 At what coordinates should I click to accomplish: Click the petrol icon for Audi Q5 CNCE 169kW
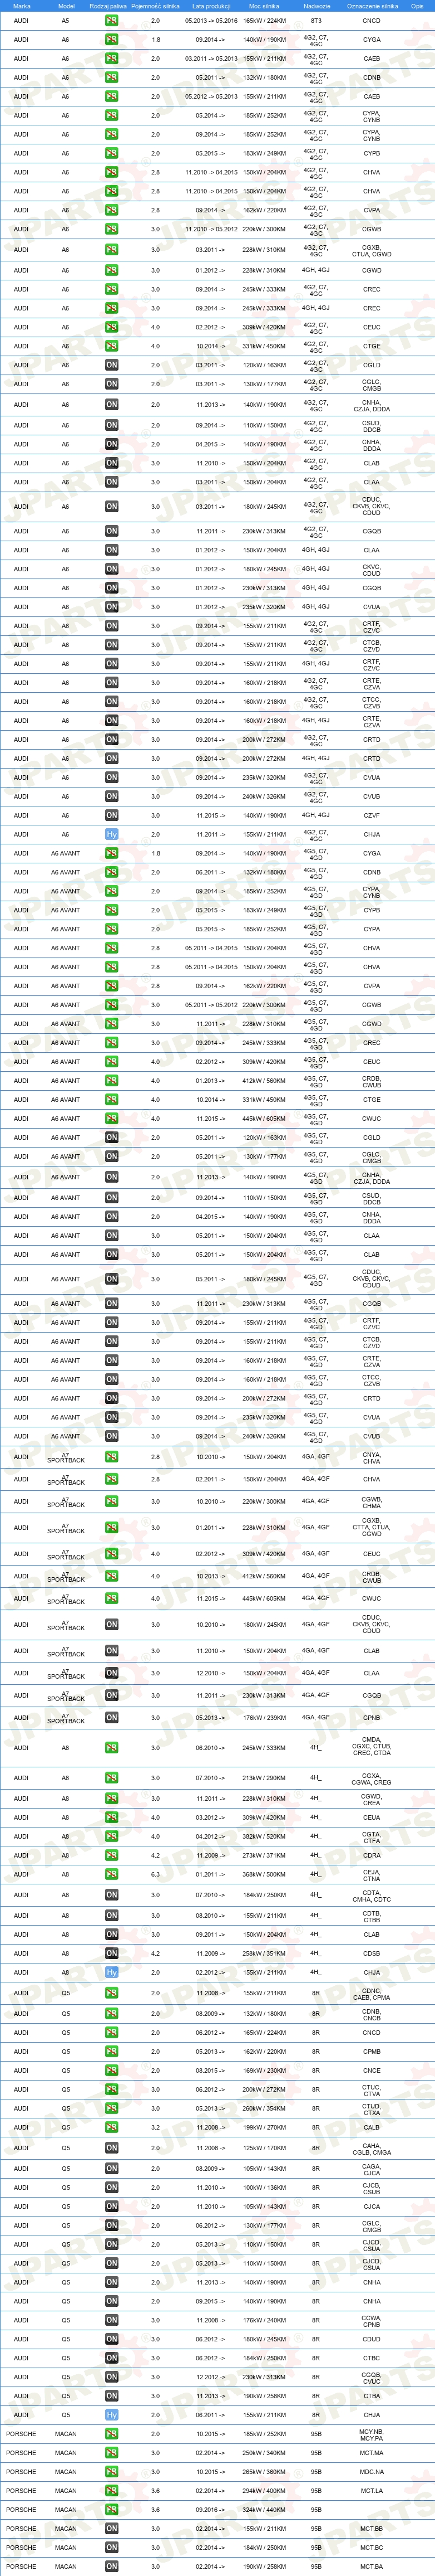[x=112, y=2070]
